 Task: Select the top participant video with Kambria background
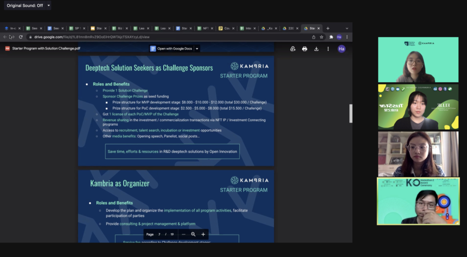tap(418, 60)
